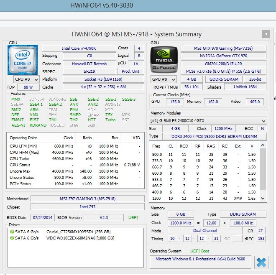Click the GDDR5 SDRAM field
The image size is (276, 275).
[224, 79]
